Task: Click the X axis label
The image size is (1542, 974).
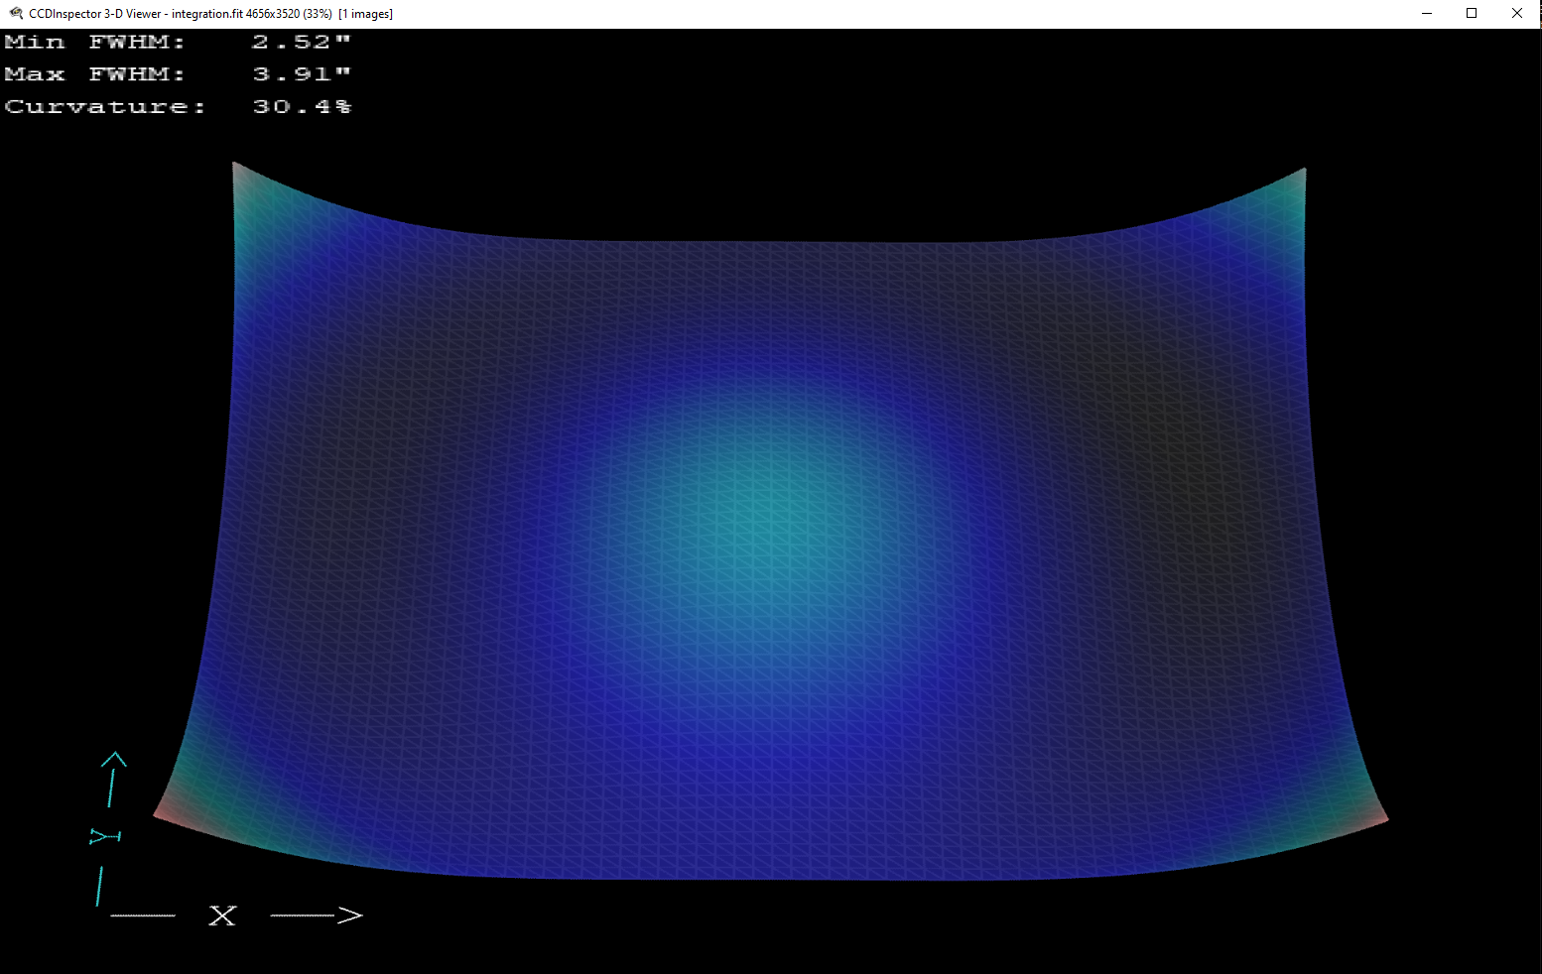Action: [x=222, y=915]
